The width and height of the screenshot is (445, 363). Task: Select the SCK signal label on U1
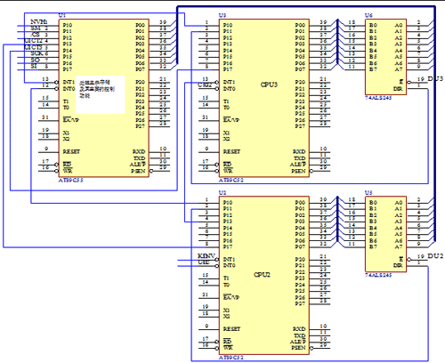tap(36, 53)
